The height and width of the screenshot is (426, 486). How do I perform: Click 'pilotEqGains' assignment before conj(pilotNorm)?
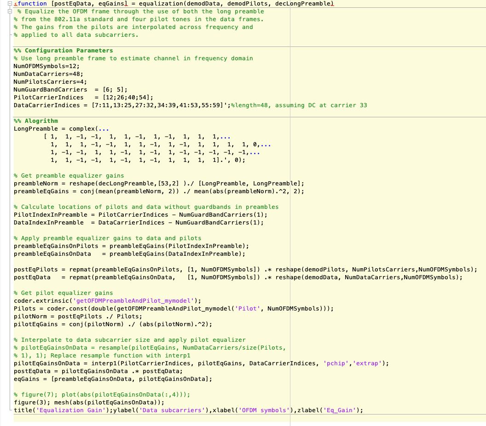pyautogui.click(x=35, y=324)
